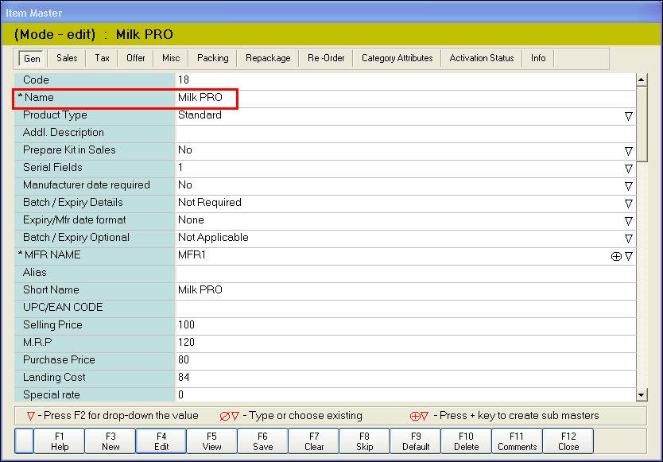This screenshot has height=462, width=663.
Task: Click the Alias input field
Action: (406, 273)
